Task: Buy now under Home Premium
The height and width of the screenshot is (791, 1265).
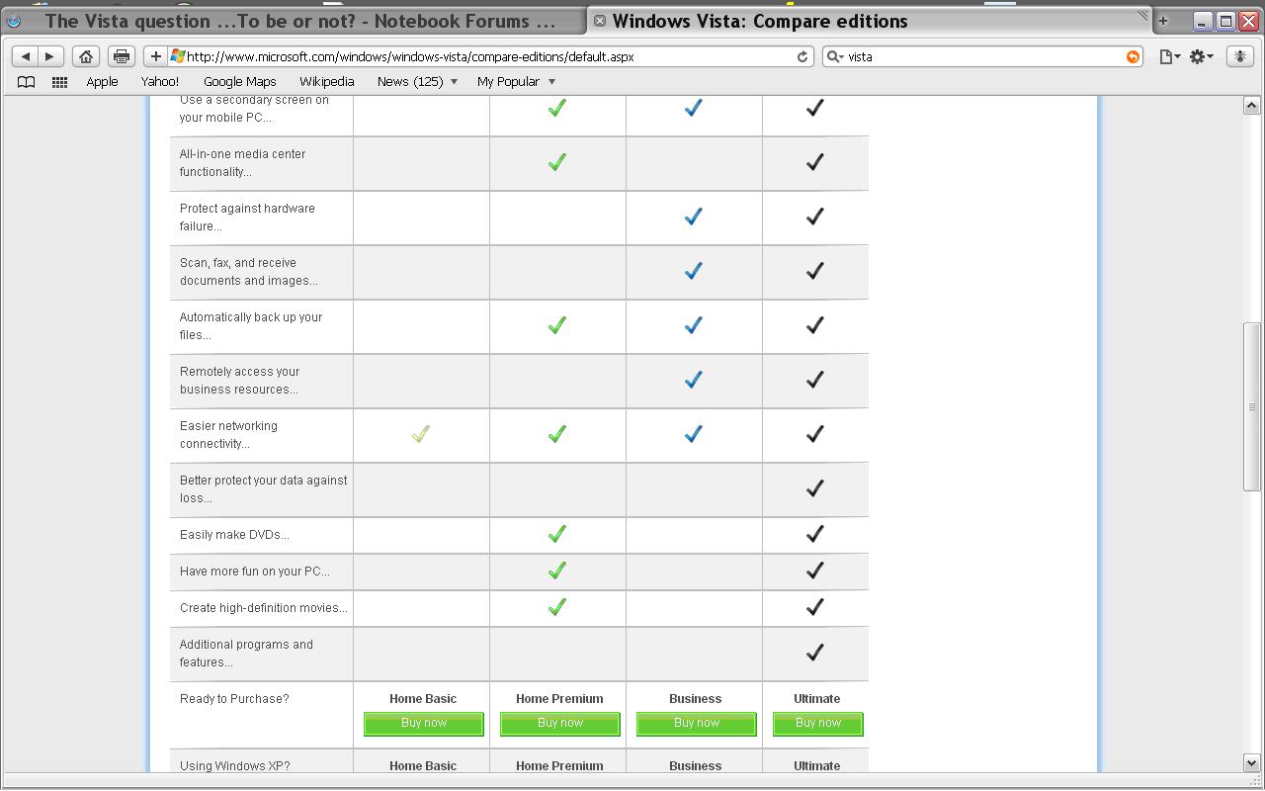Action: click(x=560, y=724)
